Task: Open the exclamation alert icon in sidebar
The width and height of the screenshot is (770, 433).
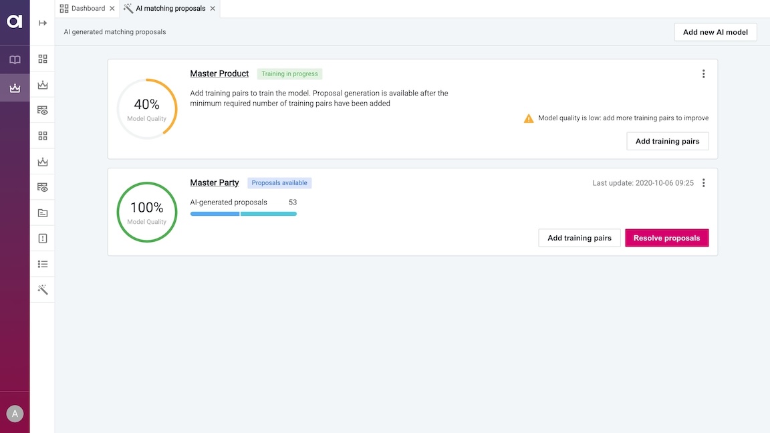Action: point(43,239)
